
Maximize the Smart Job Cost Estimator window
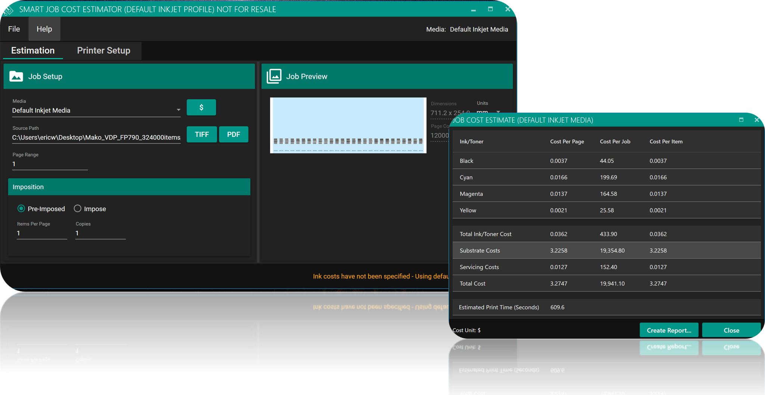pyautogui.click(x=490, y=9)
